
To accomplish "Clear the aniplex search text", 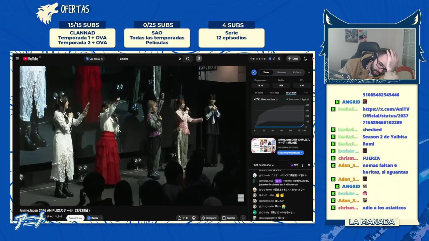I will (x=180, y=59).
